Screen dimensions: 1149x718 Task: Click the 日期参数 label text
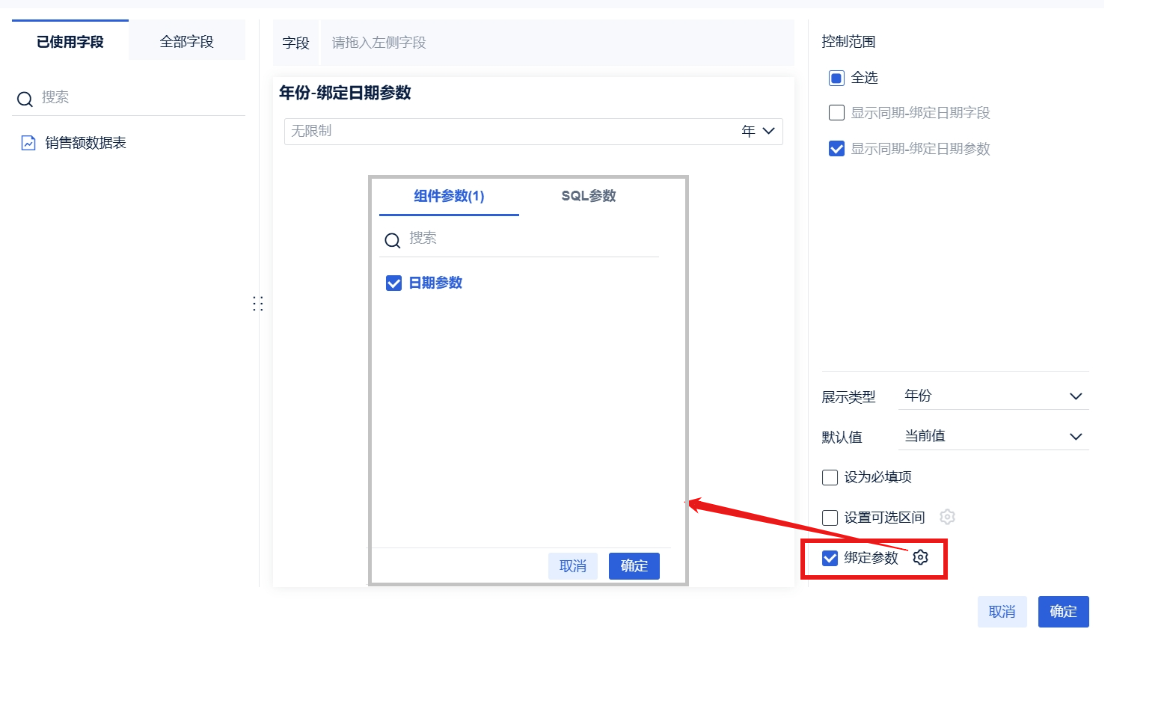(x=435, y=283)
